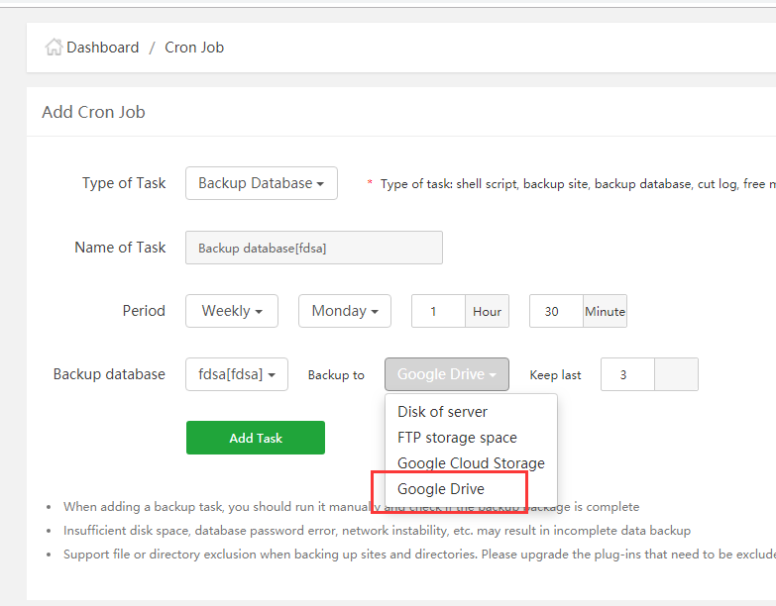
Task: Open the fdsa[fdsa] database dropdown
Action: coord(237,374)
